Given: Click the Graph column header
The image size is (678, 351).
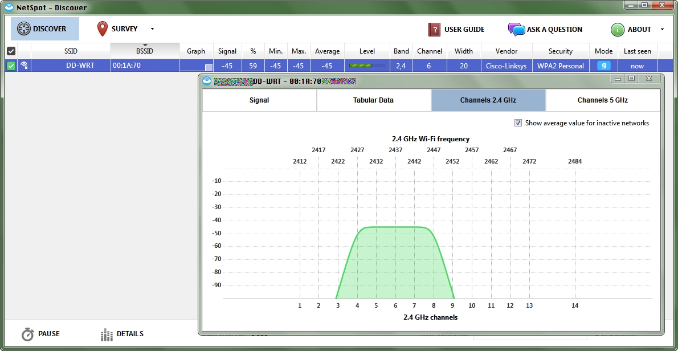Looking at the screenshot, I should coord(196,51).
